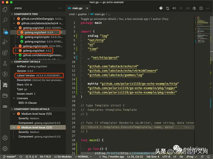Click Go 1.15.3 version in status bar
Image resolution: width=213 pixels, height=159 pixels.
click(x=45, y=157)
